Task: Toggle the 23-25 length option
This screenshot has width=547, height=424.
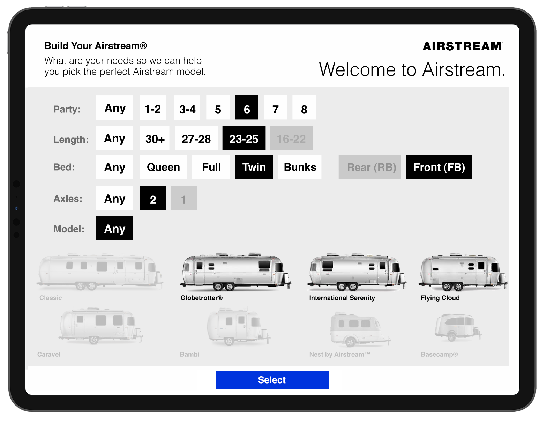Action: coord(244,138)
